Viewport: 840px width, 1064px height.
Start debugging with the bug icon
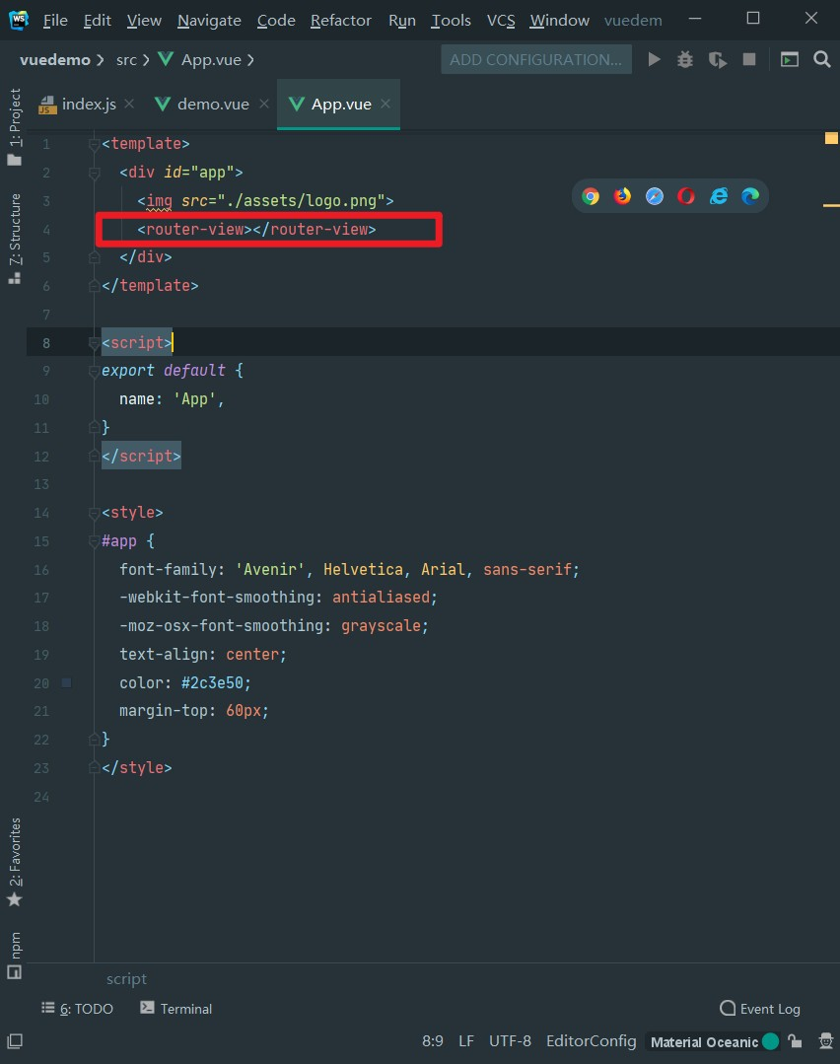pos(684,59)
